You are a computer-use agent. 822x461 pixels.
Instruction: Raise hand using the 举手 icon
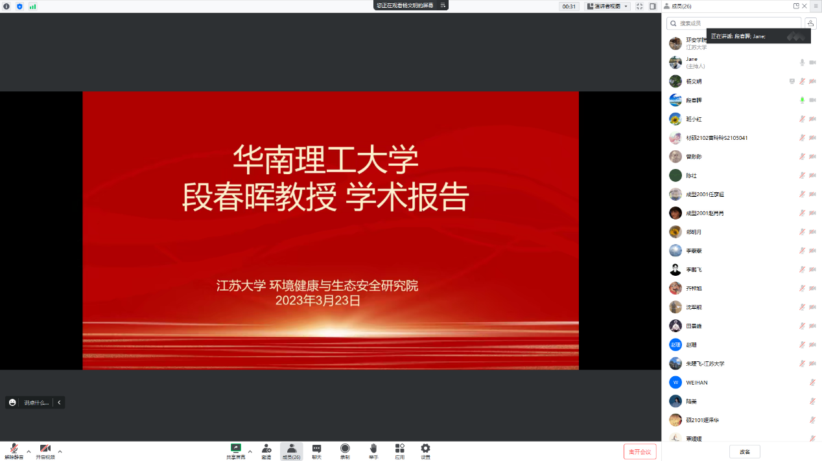tap(373, 448)
